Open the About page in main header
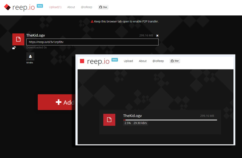242x158 pixels. click(71, 7)
